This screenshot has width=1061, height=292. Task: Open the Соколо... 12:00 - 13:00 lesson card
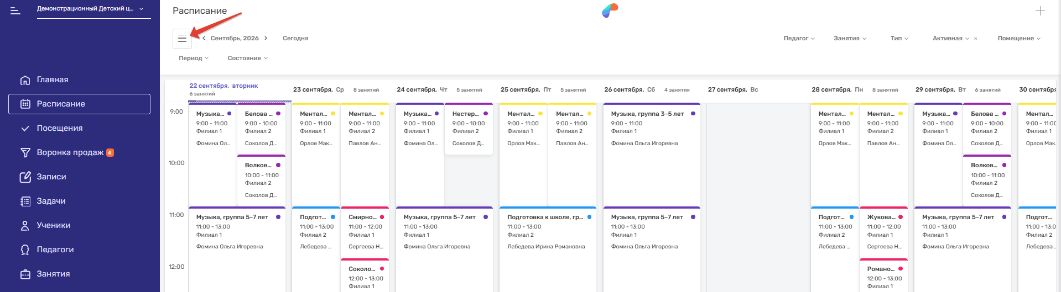[x=365, y=275]
